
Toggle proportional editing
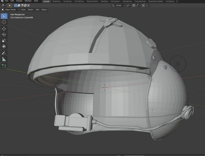pyautogui.click(x=143, y=5)
